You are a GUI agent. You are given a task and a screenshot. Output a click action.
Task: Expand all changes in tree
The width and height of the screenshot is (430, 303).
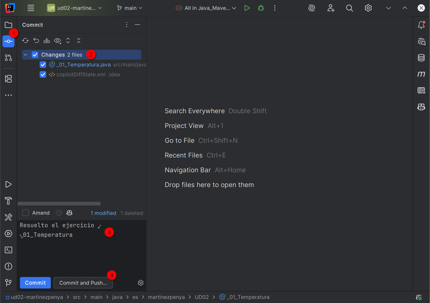click(68, 40)
